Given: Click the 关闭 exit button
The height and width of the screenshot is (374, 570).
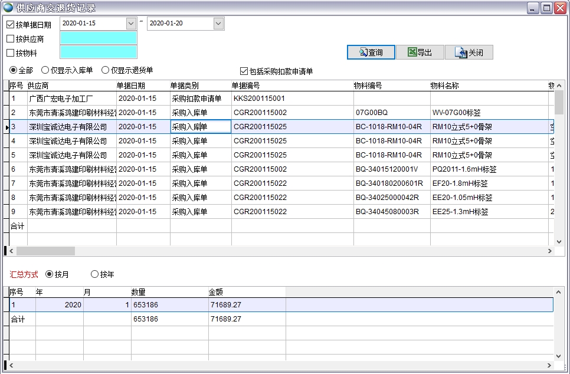Looking at the screenshot, I should [x=469, y=53].
